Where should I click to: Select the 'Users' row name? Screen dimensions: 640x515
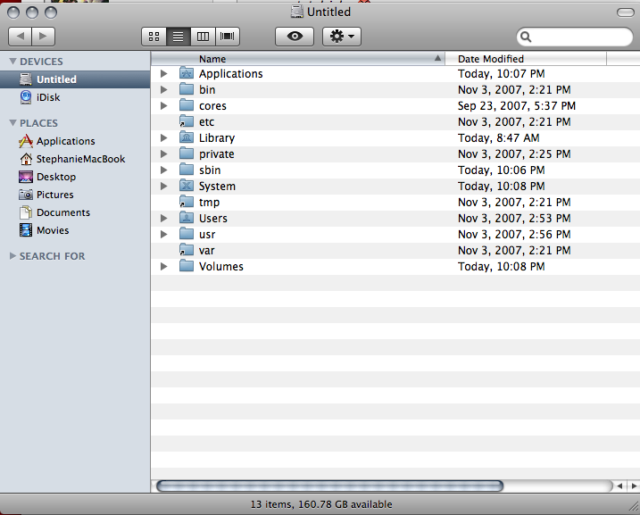(x=213, y=219)
